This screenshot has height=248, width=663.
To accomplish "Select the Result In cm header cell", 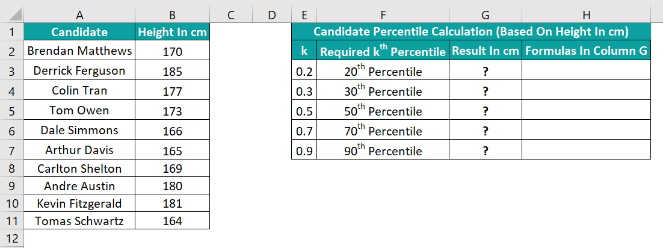I will [485, 51].
